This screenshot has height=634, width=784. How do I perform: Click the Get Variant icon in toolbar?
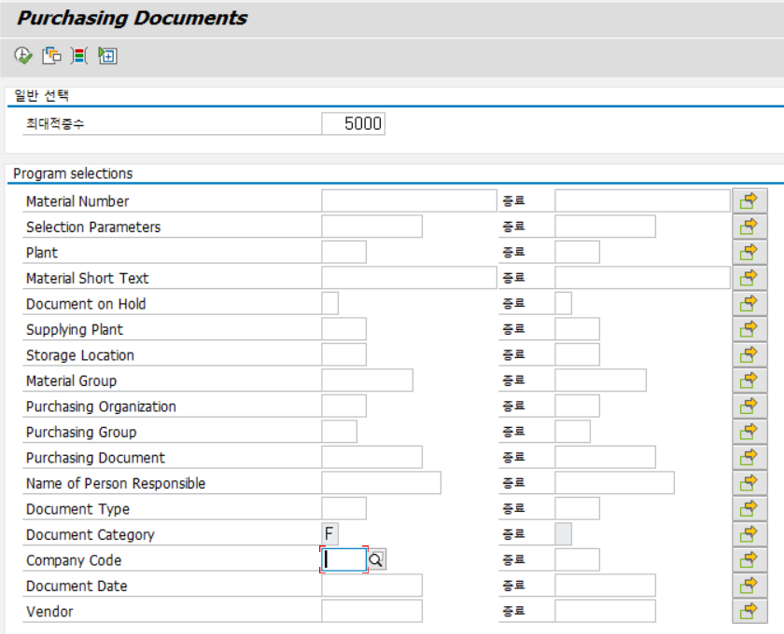(x=51, y=55)
